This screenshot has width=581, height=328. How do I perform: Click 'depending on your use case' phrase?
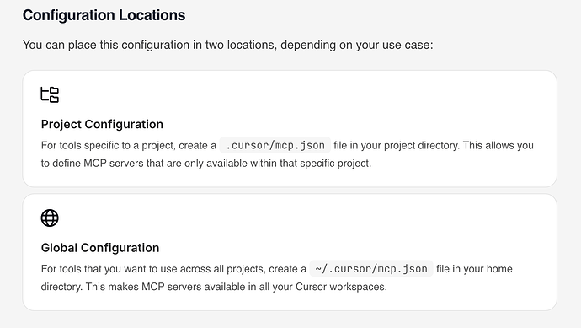point(356,45)
